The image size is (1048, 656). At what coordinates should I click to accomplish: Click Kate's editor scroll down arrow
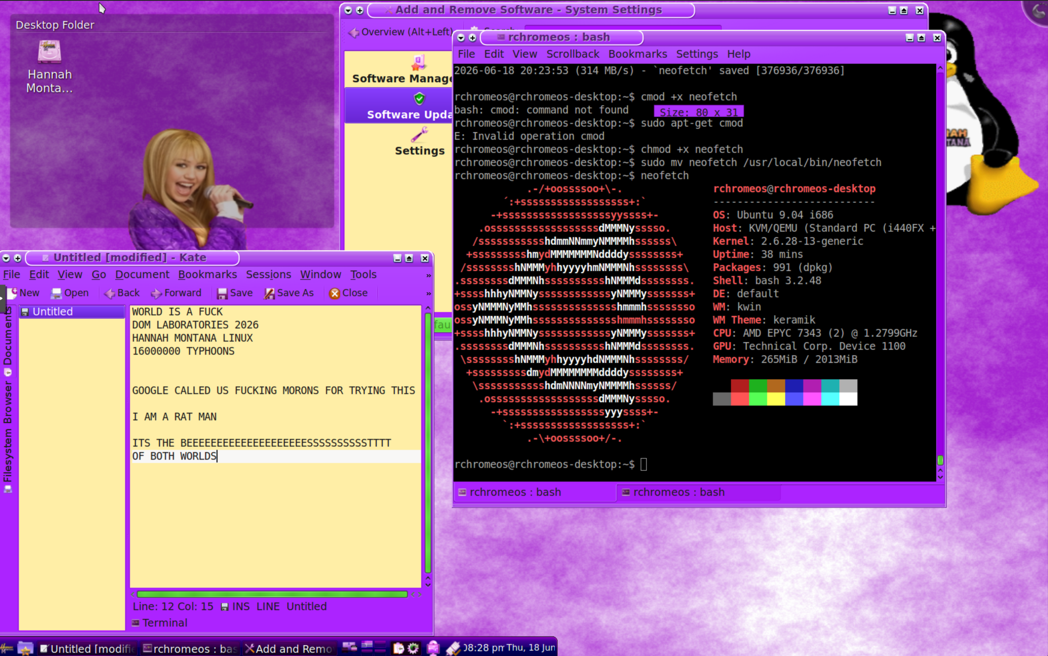click(x=428, y=585)
